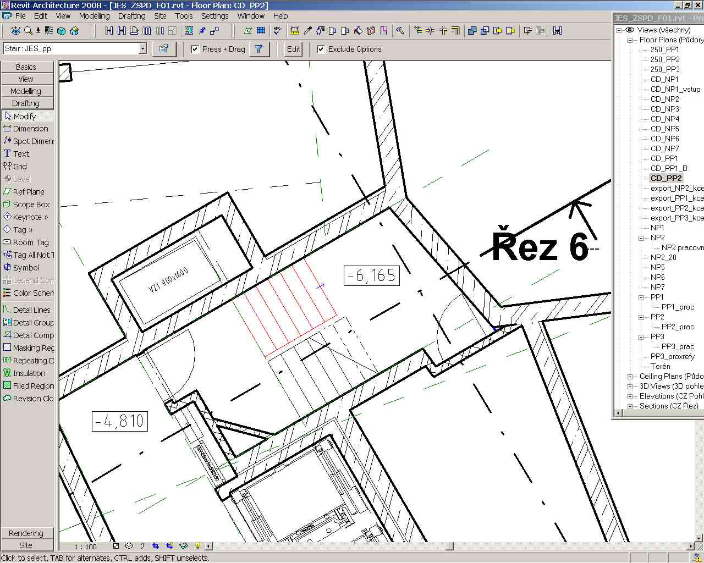The height and width of the screenshot is (563, 704).
Task: Select the Detail Lines tool
Action: tap(28, 310)
